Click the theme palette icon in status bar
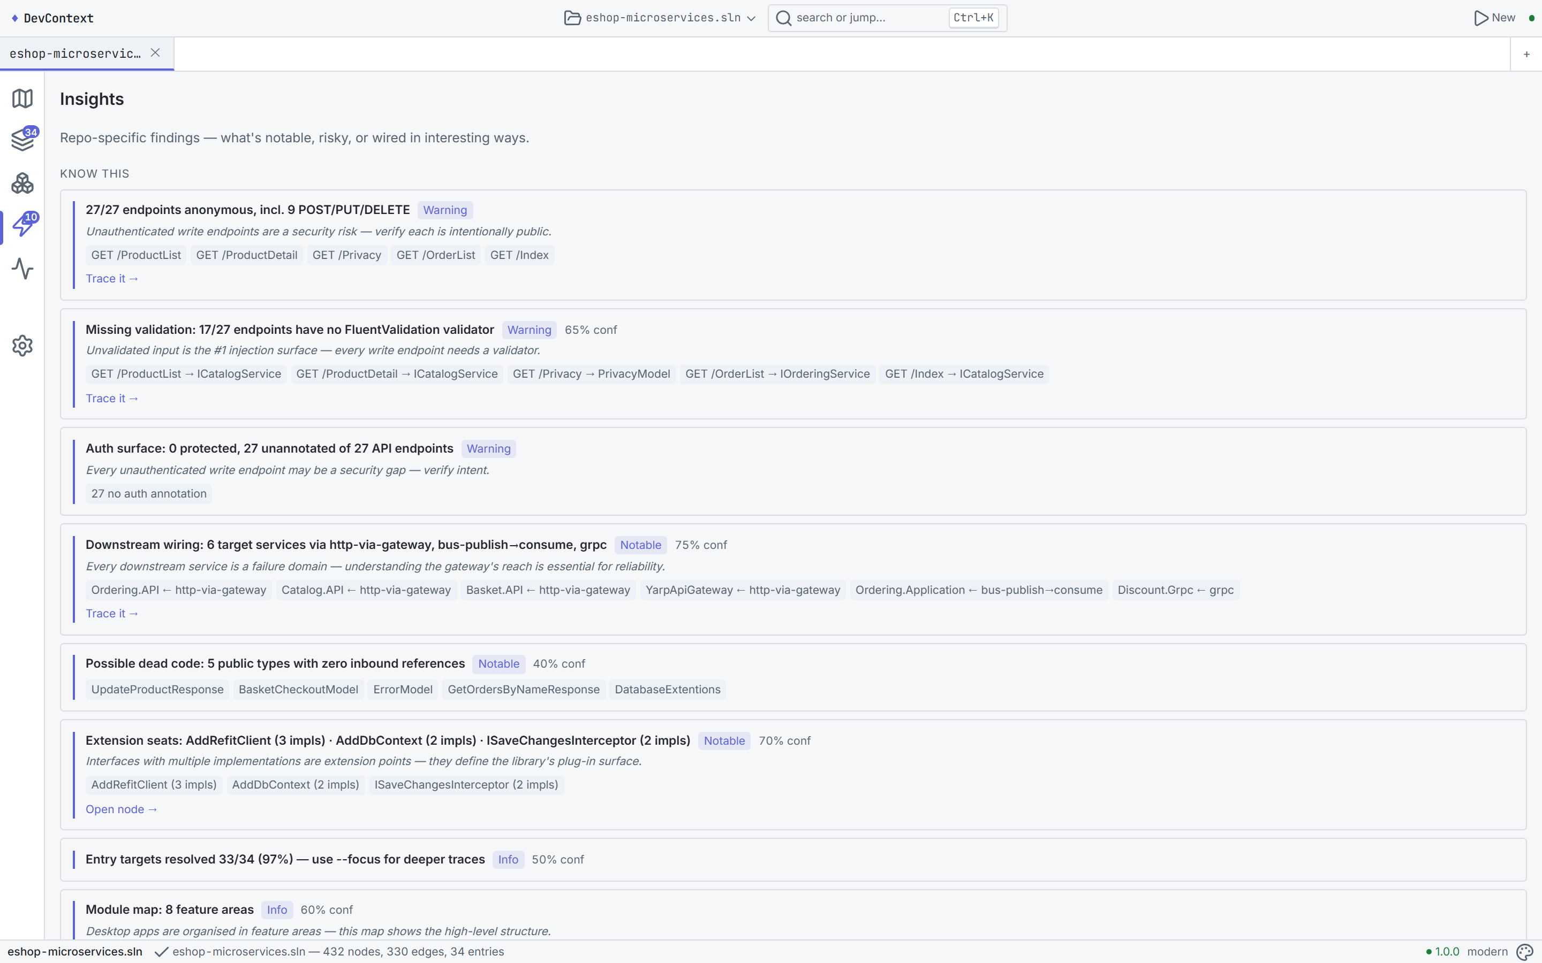The width and height of the screenshot is (1542, 963). tap(1525, 952)
